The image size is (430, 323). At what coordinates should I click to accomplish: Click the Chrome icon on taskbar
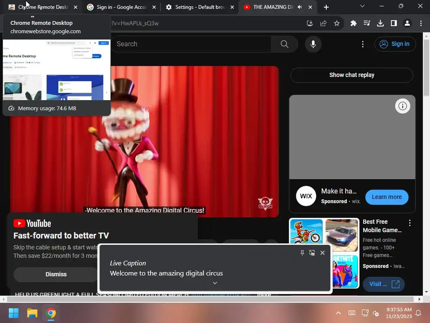[x=51, y=313]
